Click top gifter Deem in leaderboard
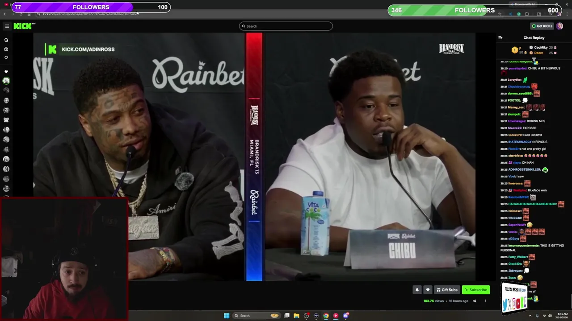This screenshot has width=572, height=321. pos(538,53)
